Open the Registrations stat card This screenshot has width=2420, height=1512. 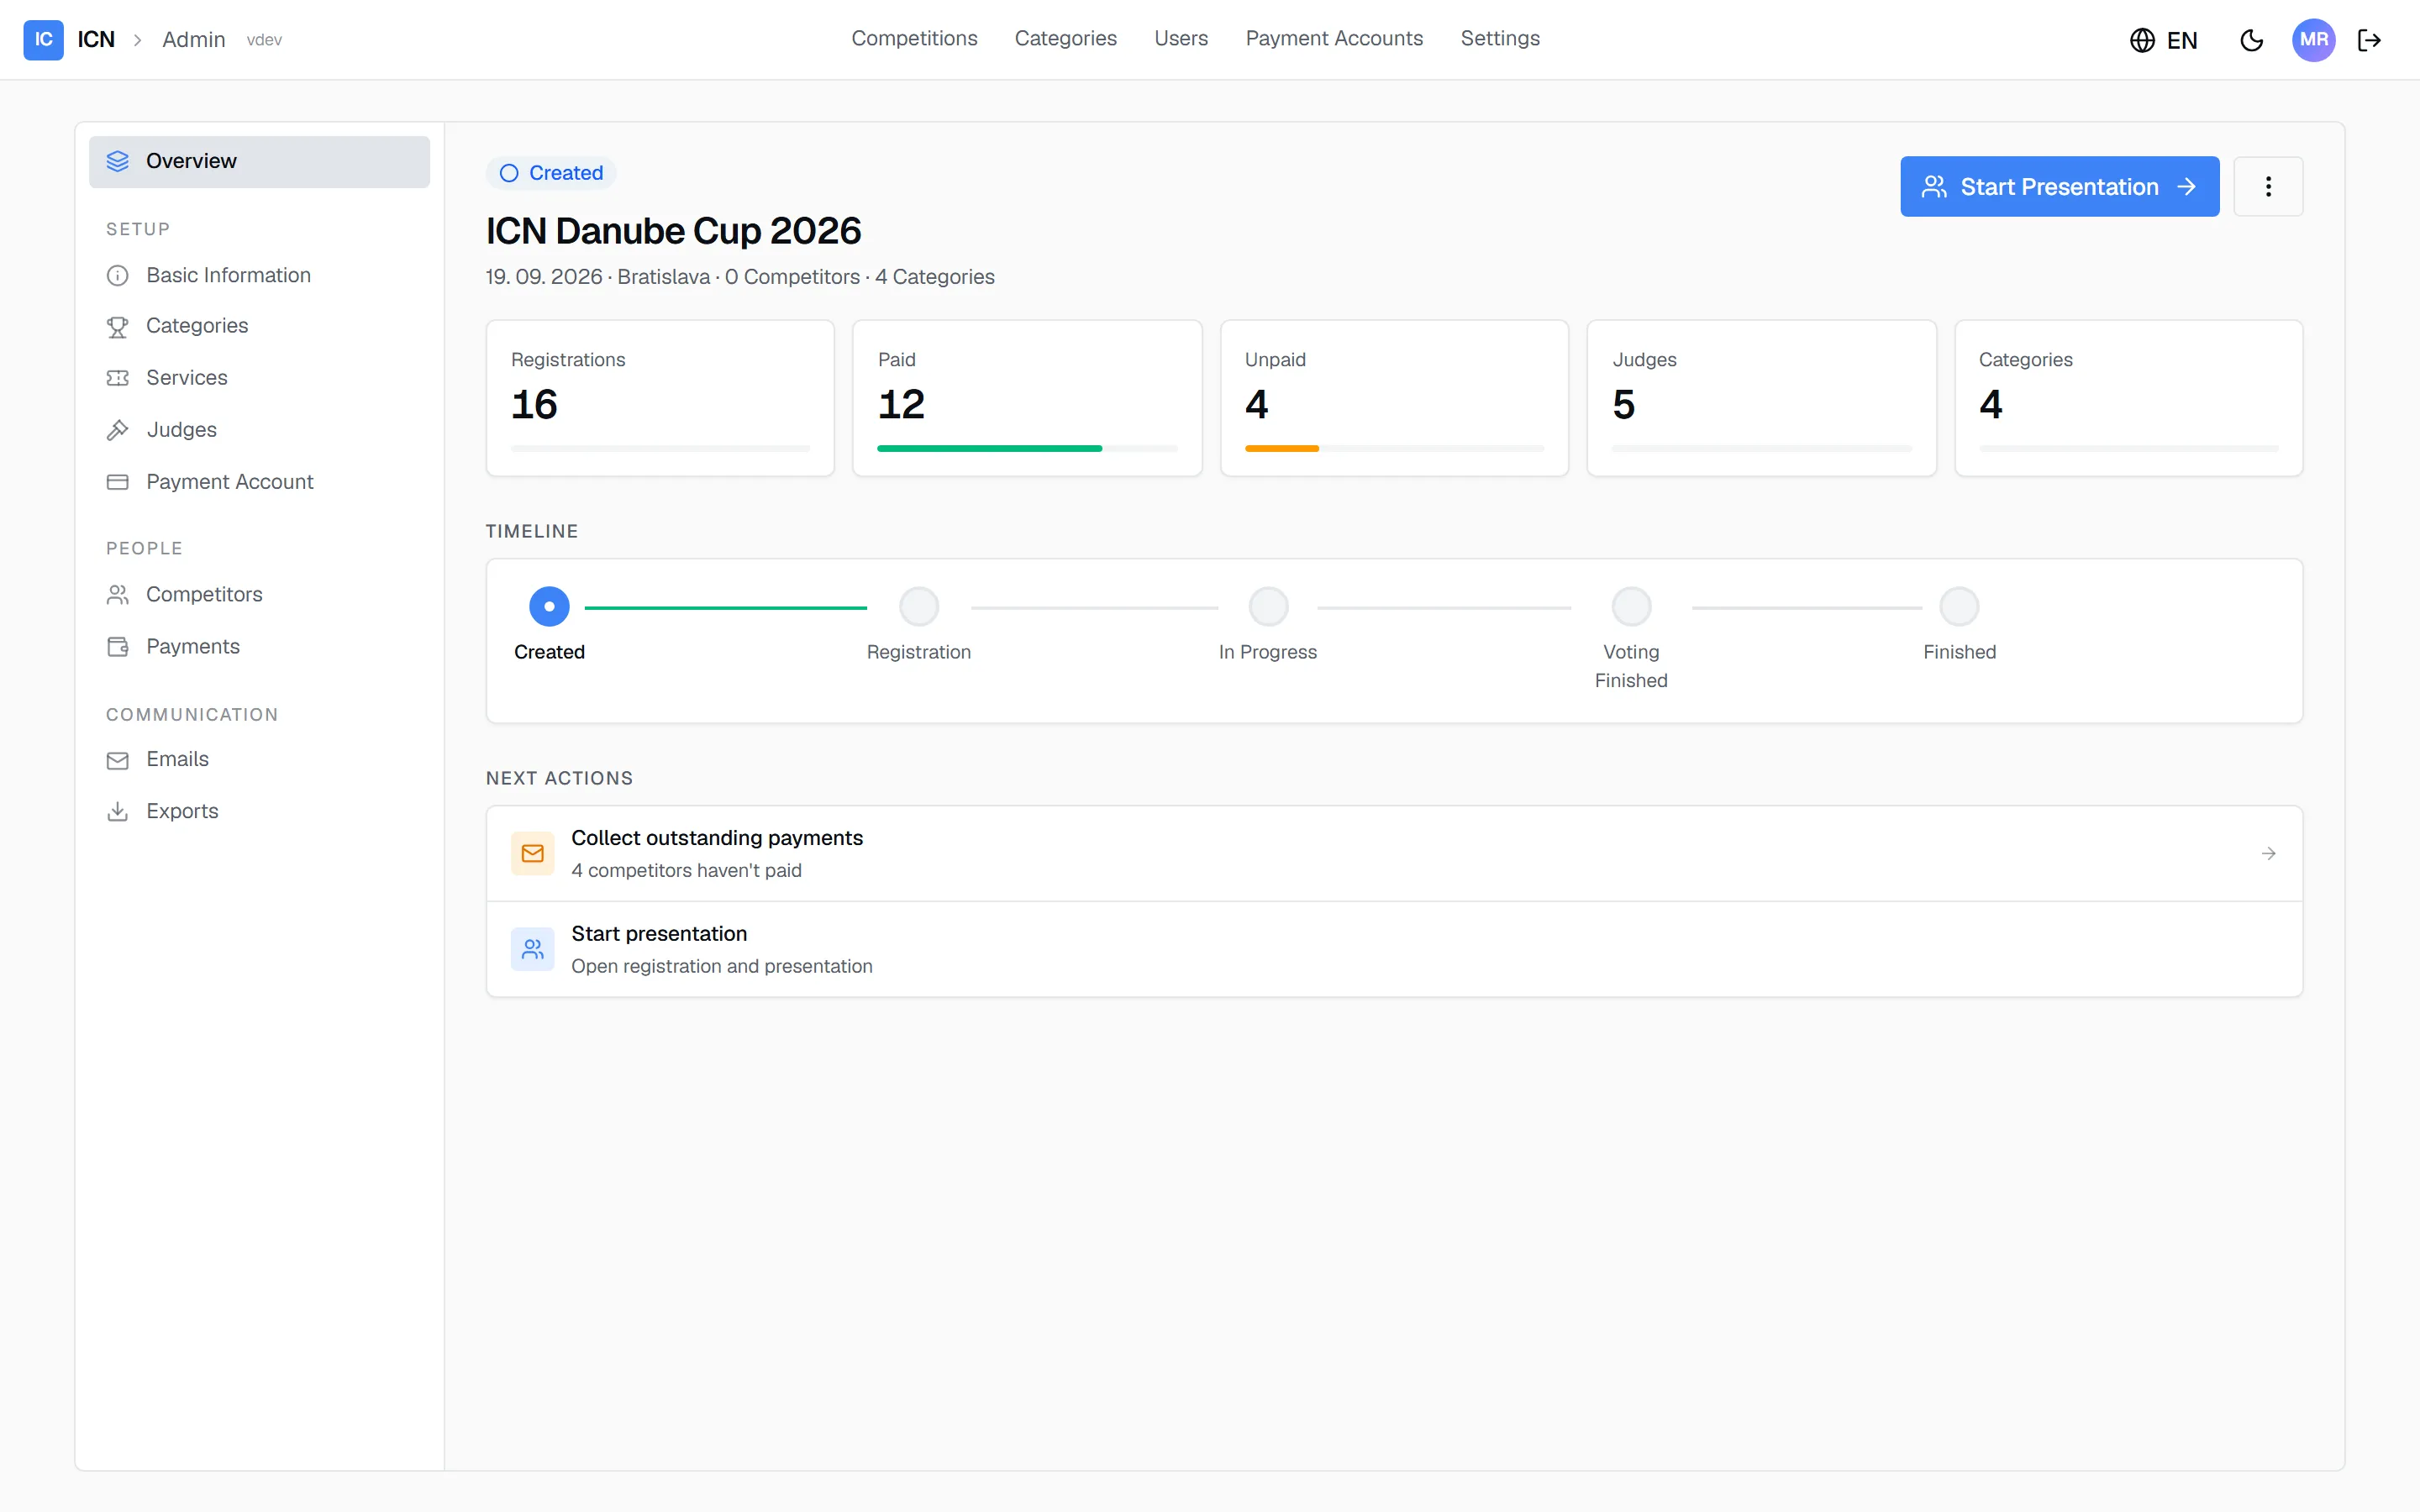pos(660,398)
